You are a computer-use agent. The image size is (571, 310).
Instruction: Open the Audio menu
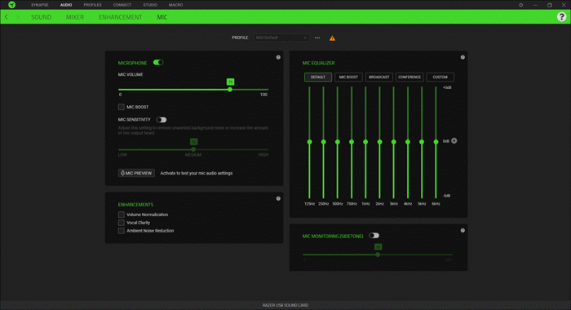pyautogui.click(x=66, y=5)
